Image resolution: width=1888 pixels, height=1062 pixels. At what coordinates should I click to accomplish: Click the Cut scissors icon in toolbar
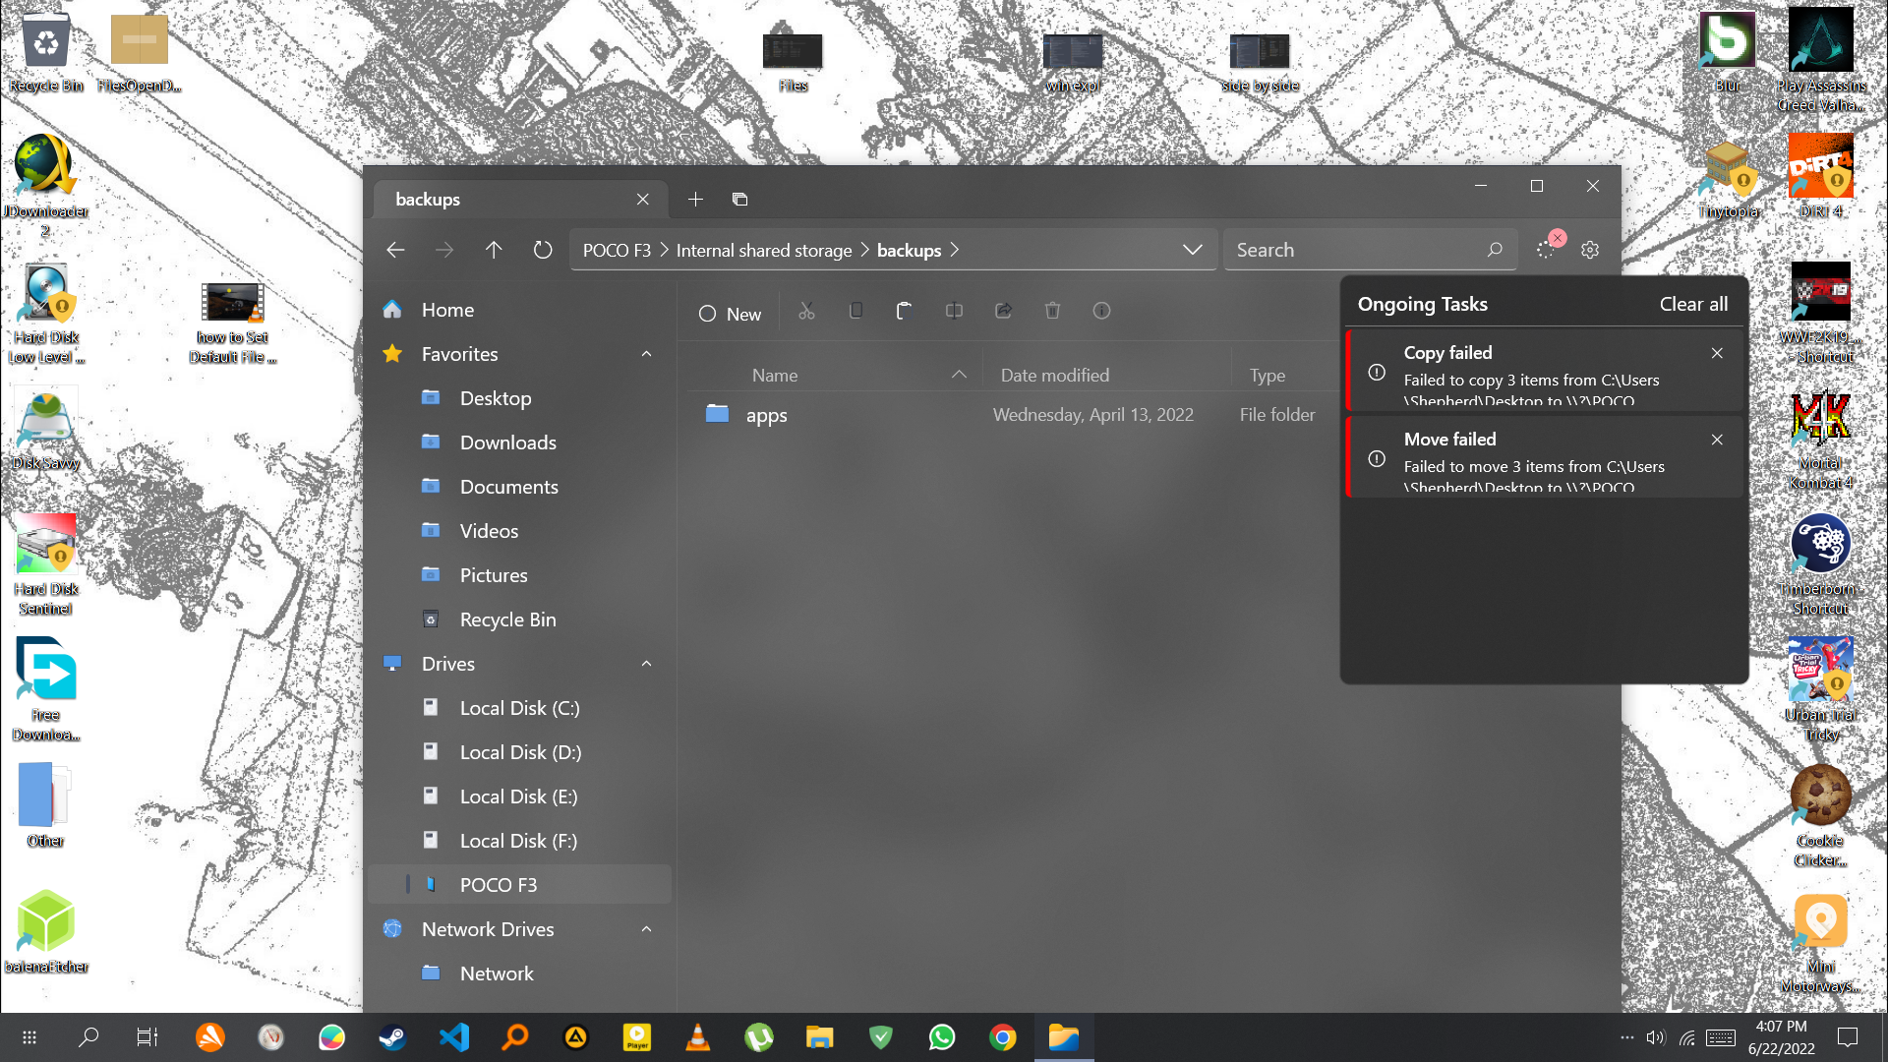pyautogui.click(x=806, y=312)
